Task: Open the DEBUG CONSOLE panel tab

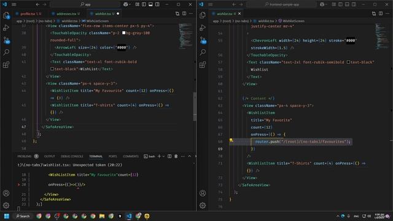Action: [72, 156]
